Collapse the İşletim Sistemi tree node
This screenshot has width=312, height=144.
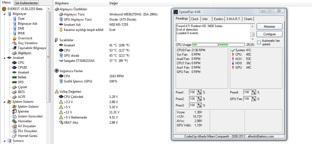click(x=4, y=102)
